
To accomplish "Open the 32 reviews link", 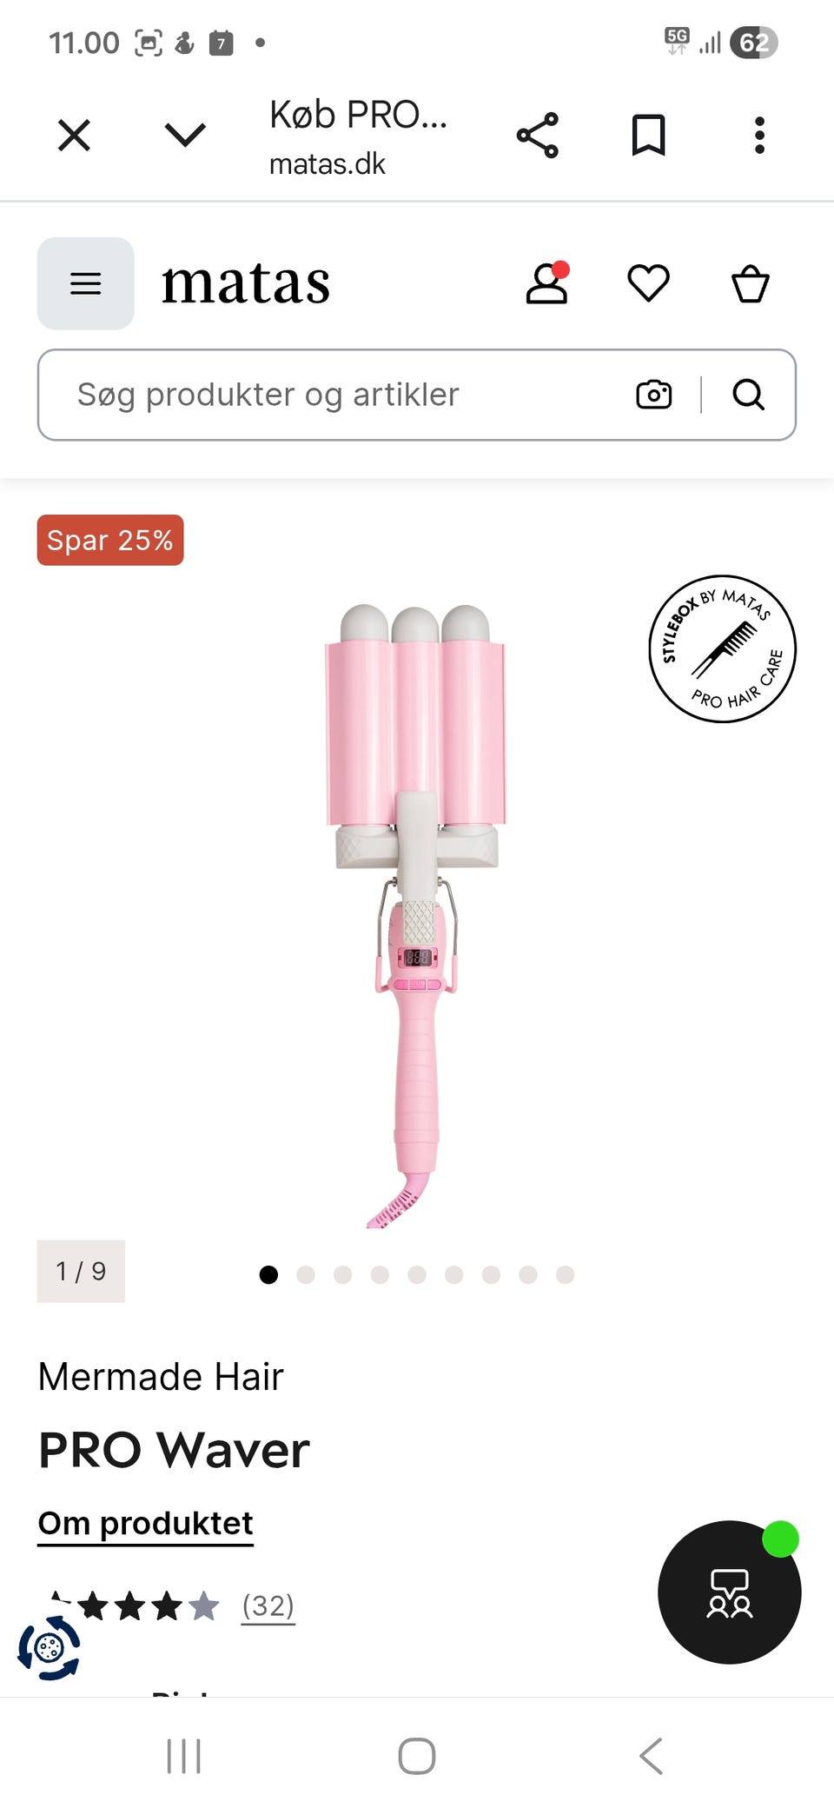I will 268,1605.
